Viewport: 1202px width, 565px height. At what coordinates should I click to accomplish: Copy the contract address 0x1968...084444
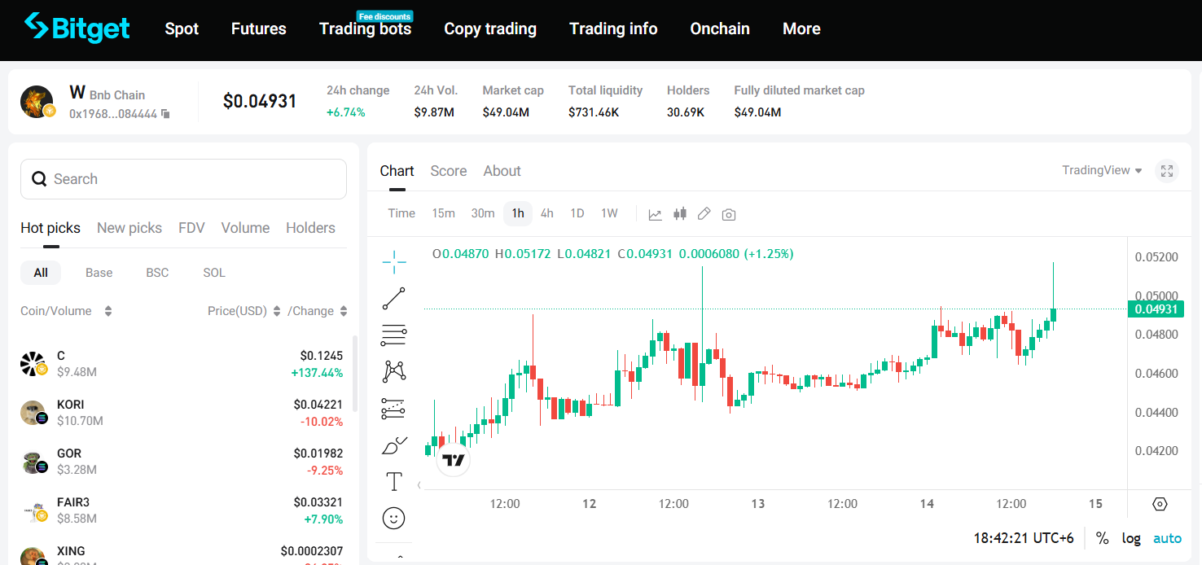[165, 114]
